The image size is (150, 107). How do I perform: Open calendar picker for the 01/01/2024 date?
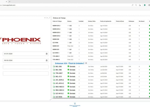point(47,54)
